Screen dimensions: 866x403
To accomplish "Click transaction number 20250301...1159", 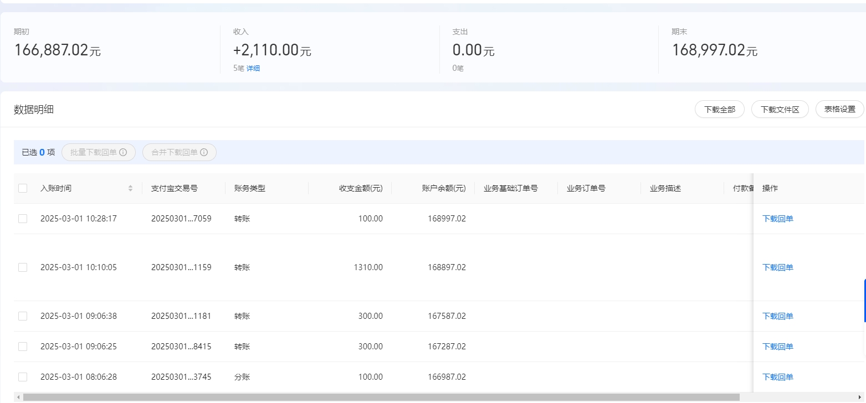I will tap(181, 267).
